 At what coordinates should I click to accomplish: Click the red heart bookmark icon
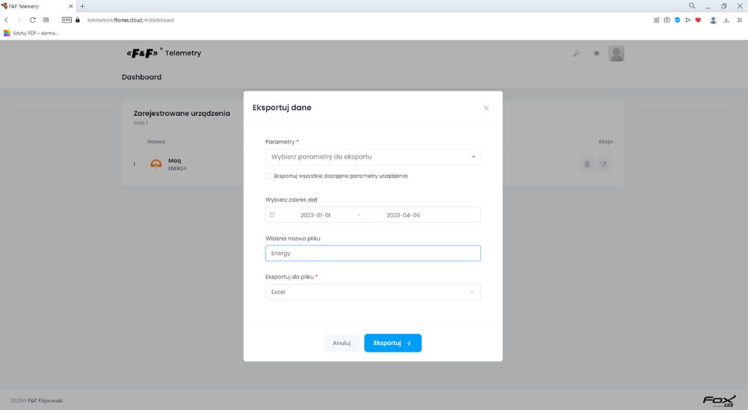698,20
